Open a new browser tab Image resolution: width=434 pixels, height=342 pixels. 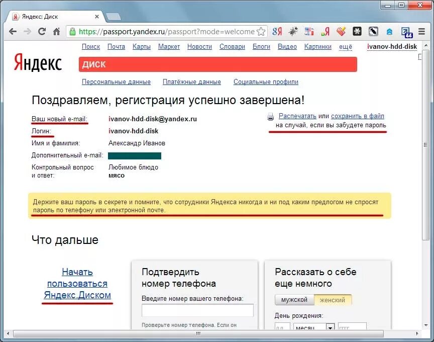[114, 17]
